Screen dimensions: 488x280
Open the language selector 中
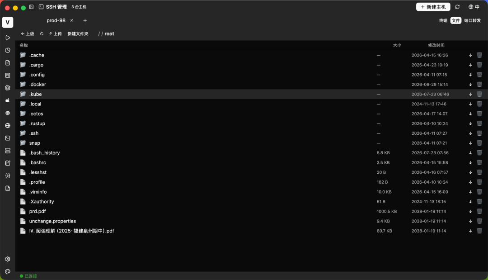click(474, 7)
